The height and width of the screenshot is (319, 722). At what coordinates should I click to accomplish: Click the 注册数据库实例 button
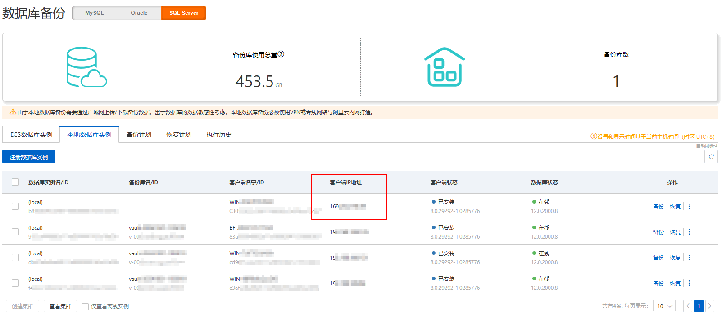pos(29,157)
